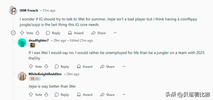Collapse the IAM-French comment thread
213x100 pixels.
13,33
